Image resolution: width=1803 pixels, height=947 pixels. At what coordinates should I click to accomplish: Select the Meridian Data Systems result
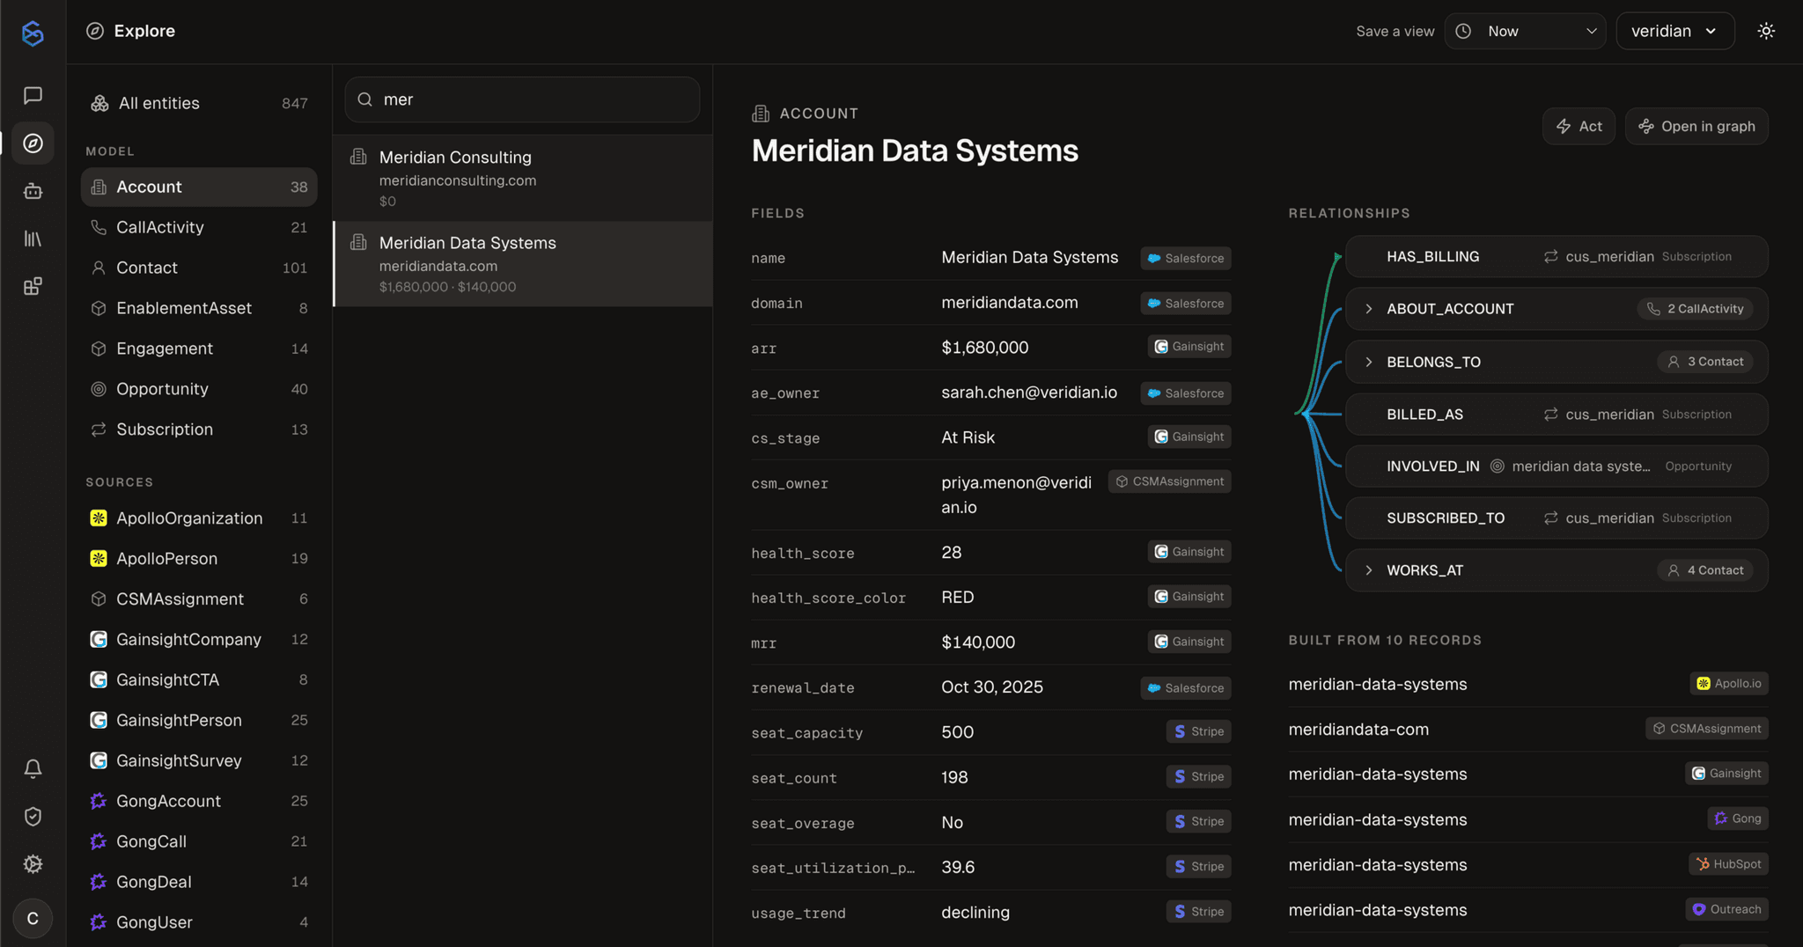pos(523,264)
